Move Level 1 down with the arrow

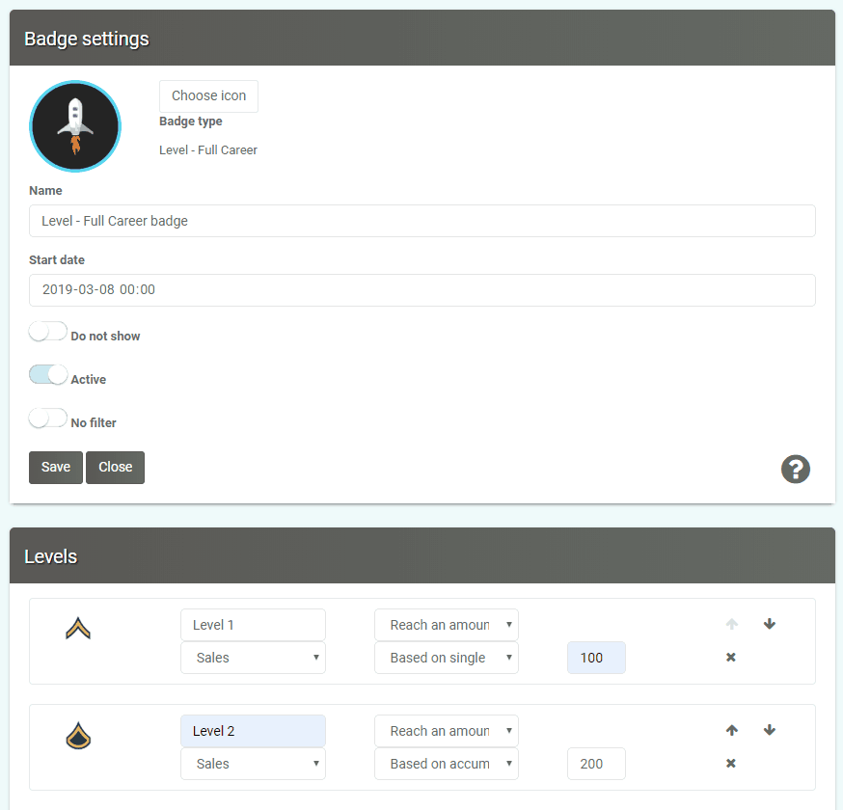click(770, 624)
